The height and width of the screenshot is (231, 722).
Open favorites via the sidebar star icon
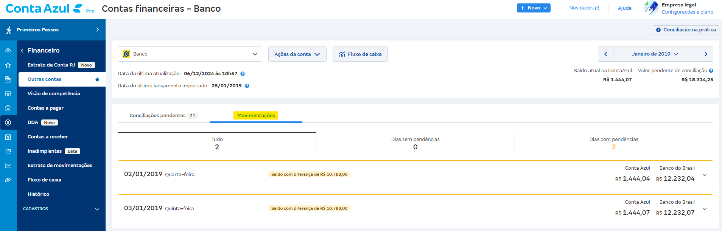pyautogui.click(x=8, y=65)
